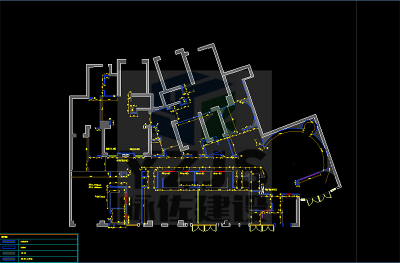Select the double door symbol at bottom center
This screenshot has height=263, width=400.
click(x=203, y=228)
